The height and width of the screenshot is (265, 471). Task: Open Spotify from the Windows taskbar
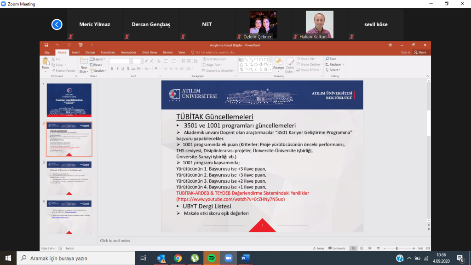212,258
